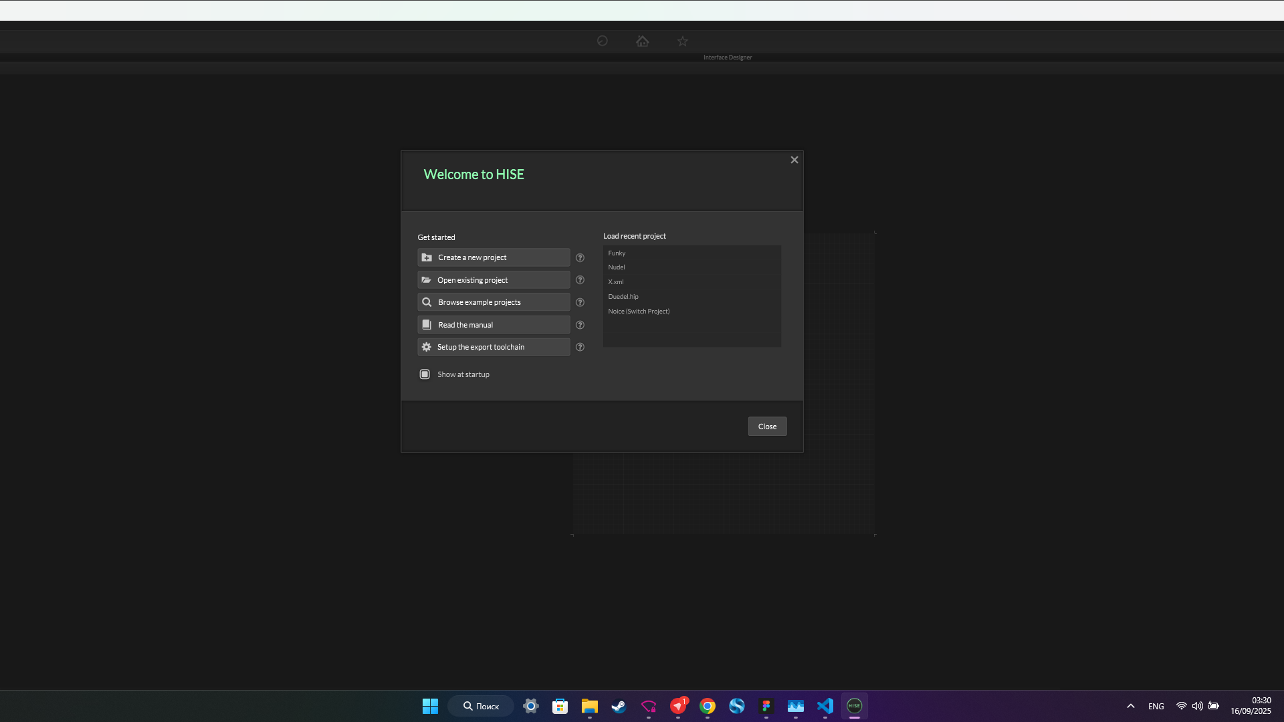
Task: Show hidden system tray icons
Action: point(1131,706)
